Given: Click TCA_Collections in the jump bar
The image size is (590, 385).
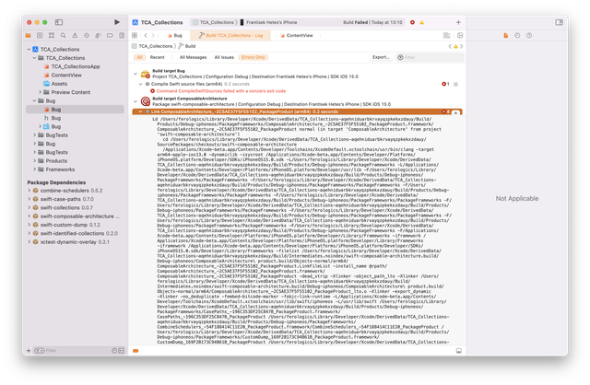Looking at the screenshot, I should tap(156, 46).
